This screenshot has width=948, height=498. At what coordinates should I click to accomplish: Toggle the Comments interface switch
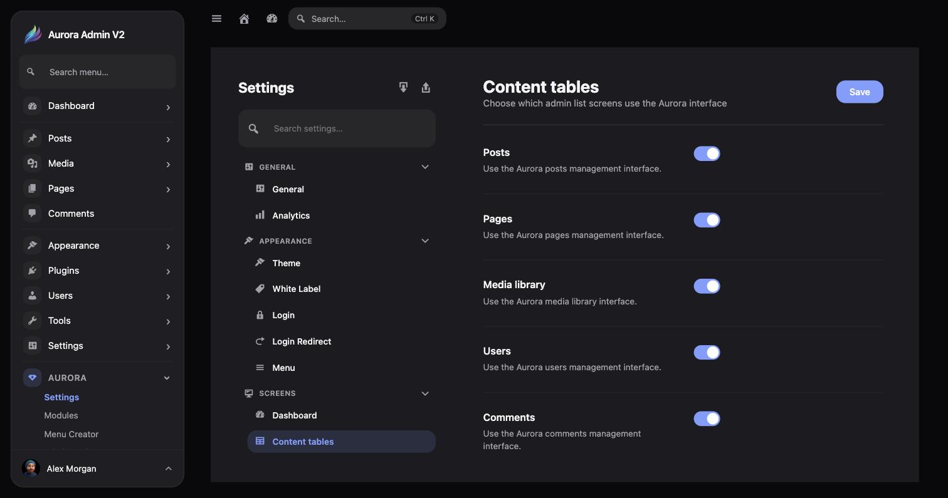click(x=707, y=418)
